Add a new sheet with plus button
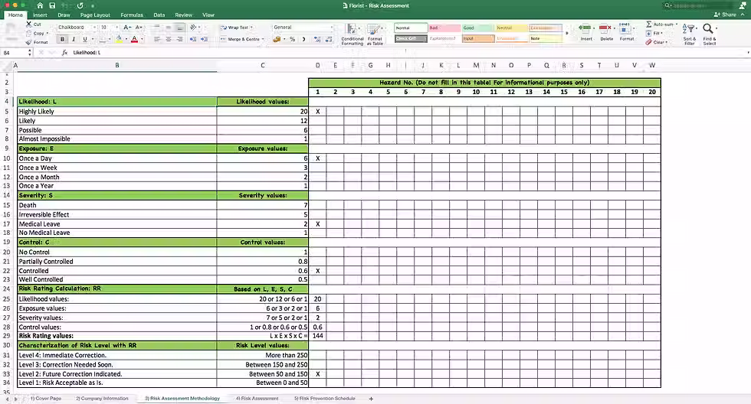This screenshot has width=751, height=404. coord(371,399)
